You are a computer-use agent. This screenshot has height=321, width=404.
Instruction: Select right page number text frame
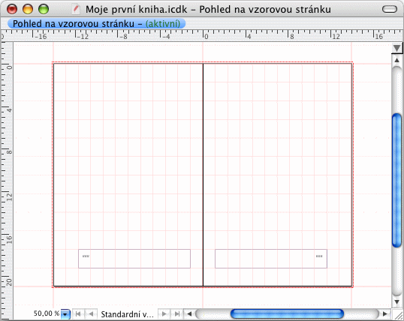tap(271, 259)
